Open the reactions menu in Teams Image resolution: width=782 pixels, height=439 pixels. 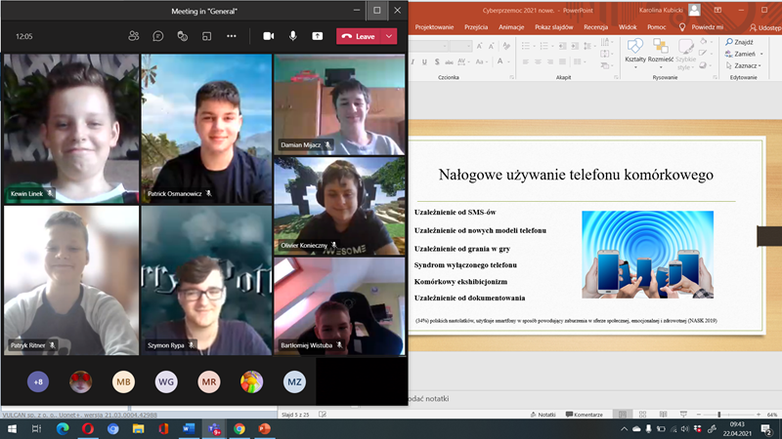pos(182,36)
